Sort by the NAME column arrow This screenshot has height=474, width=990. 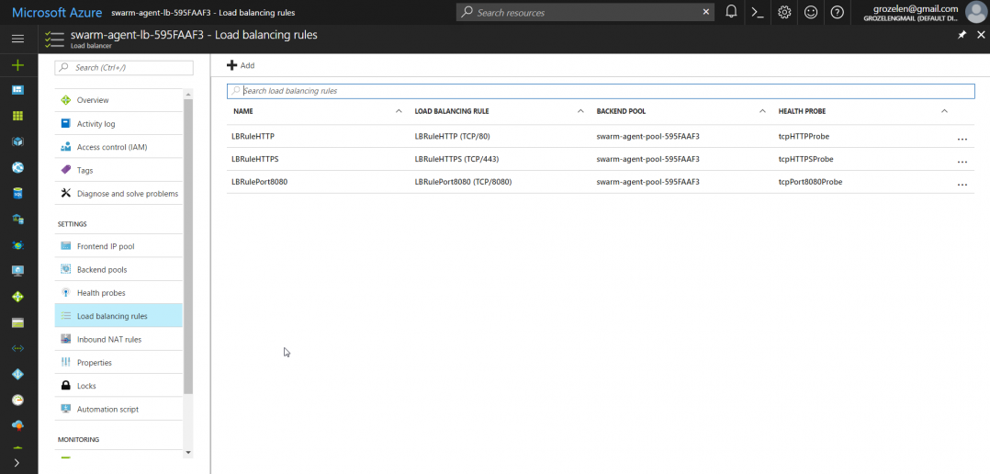(x=399, y=111)
